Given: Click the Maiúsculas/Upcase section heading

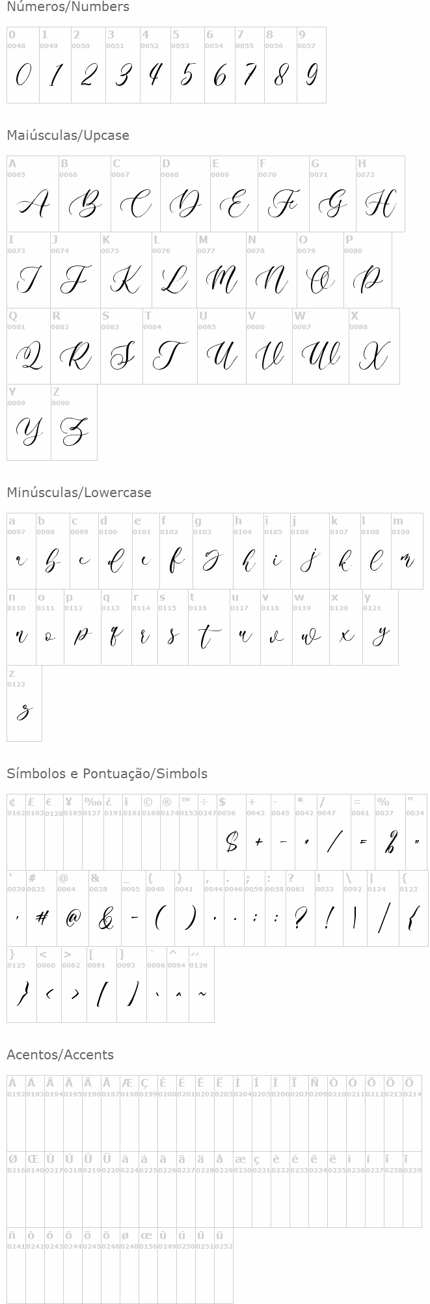Looking at the screenshot, I should pyautogui.click(x=68, y=135).
